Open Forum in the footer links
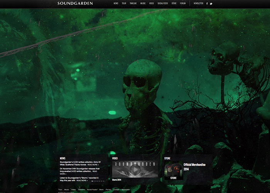The image size is (270, 193). coord(108,190)
